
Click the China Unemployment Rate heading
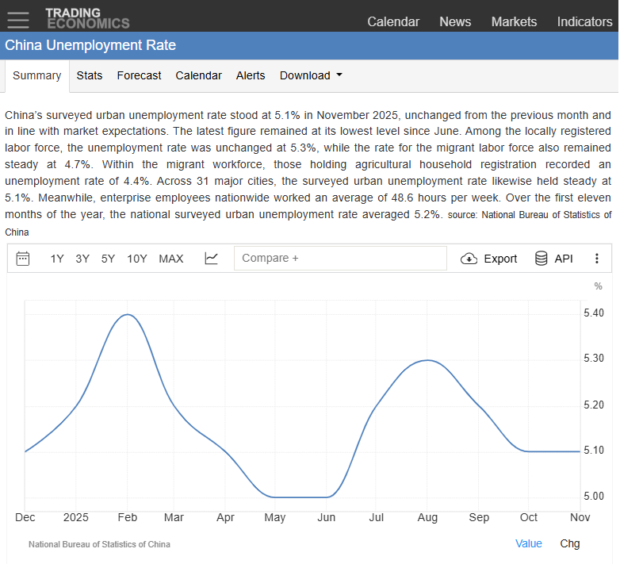coord(90,45)
